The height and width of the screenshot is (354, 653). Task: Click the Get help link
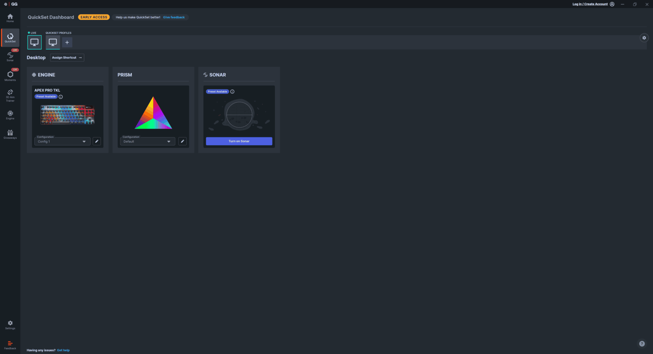(x=63, y=350)
